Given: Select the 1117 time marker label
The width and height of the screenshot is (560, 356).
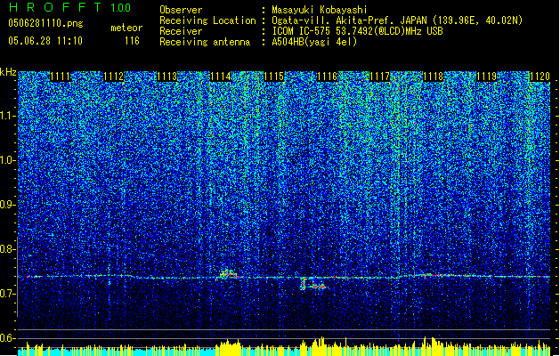Looking at the screenshot, I should 380,77.
